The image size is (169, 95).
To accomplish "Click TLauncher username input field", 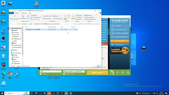I will point(51,72).
